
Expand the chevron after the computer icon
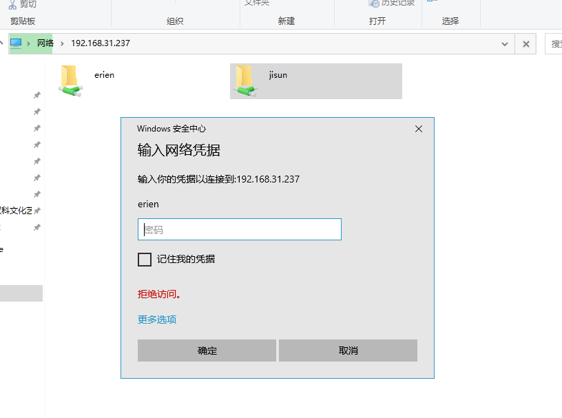click(28, 44)
